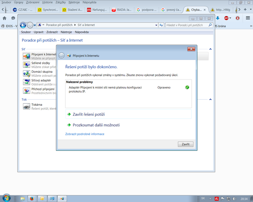Viewport: 253px width, 202px height.
Task: Click the volume speaker tray icon
Action: point(236,199)
